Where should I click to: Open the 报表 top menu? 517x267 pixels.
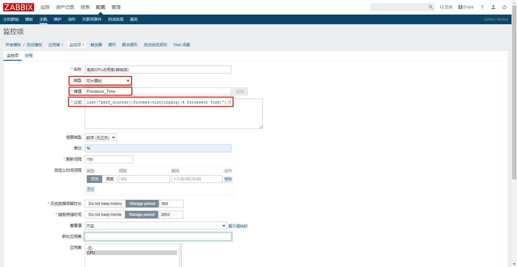[85, 7]
